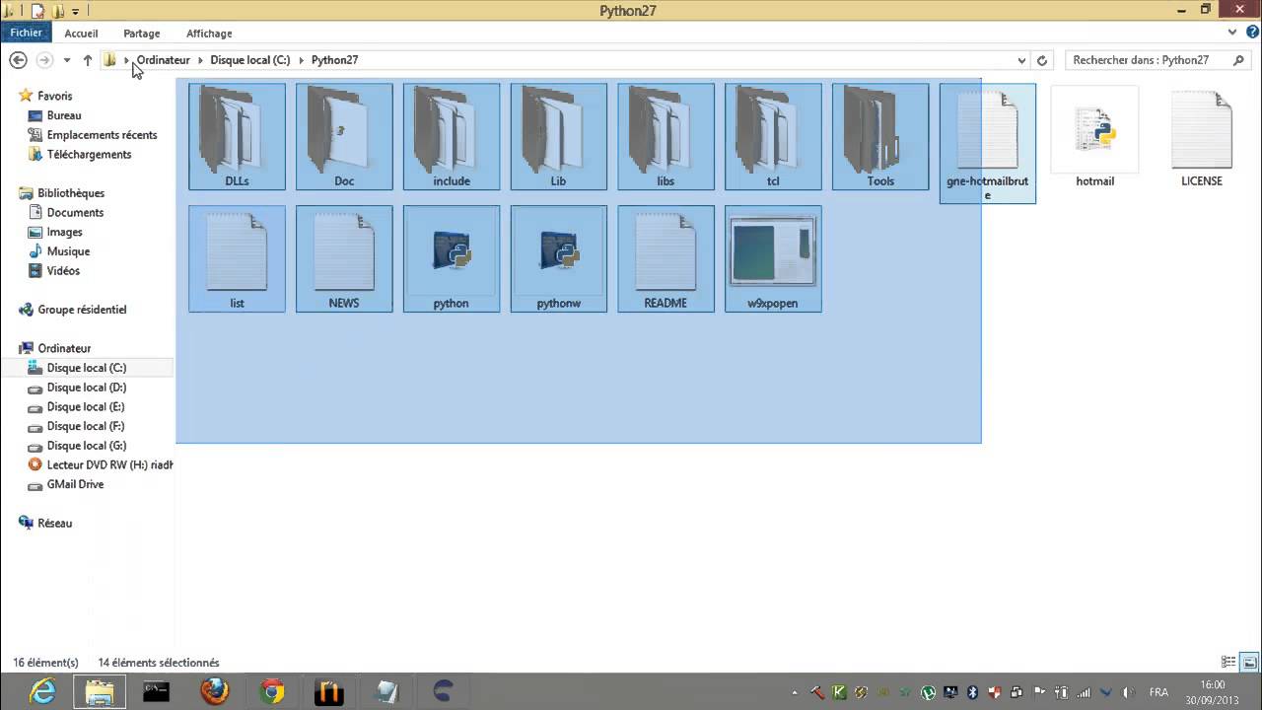Open Bureau in the sidebar
1262x710 pixels.
click(64, 115)
